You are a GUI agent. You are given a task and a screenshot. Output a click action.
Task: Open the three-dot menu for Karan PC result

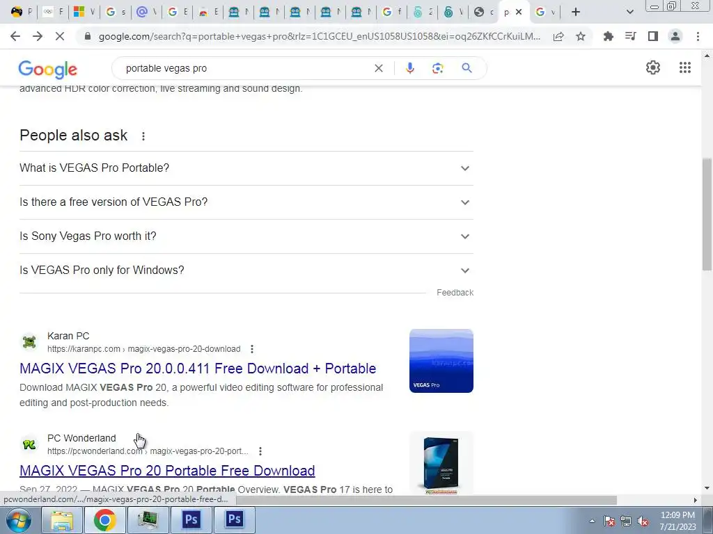(252, 349)
